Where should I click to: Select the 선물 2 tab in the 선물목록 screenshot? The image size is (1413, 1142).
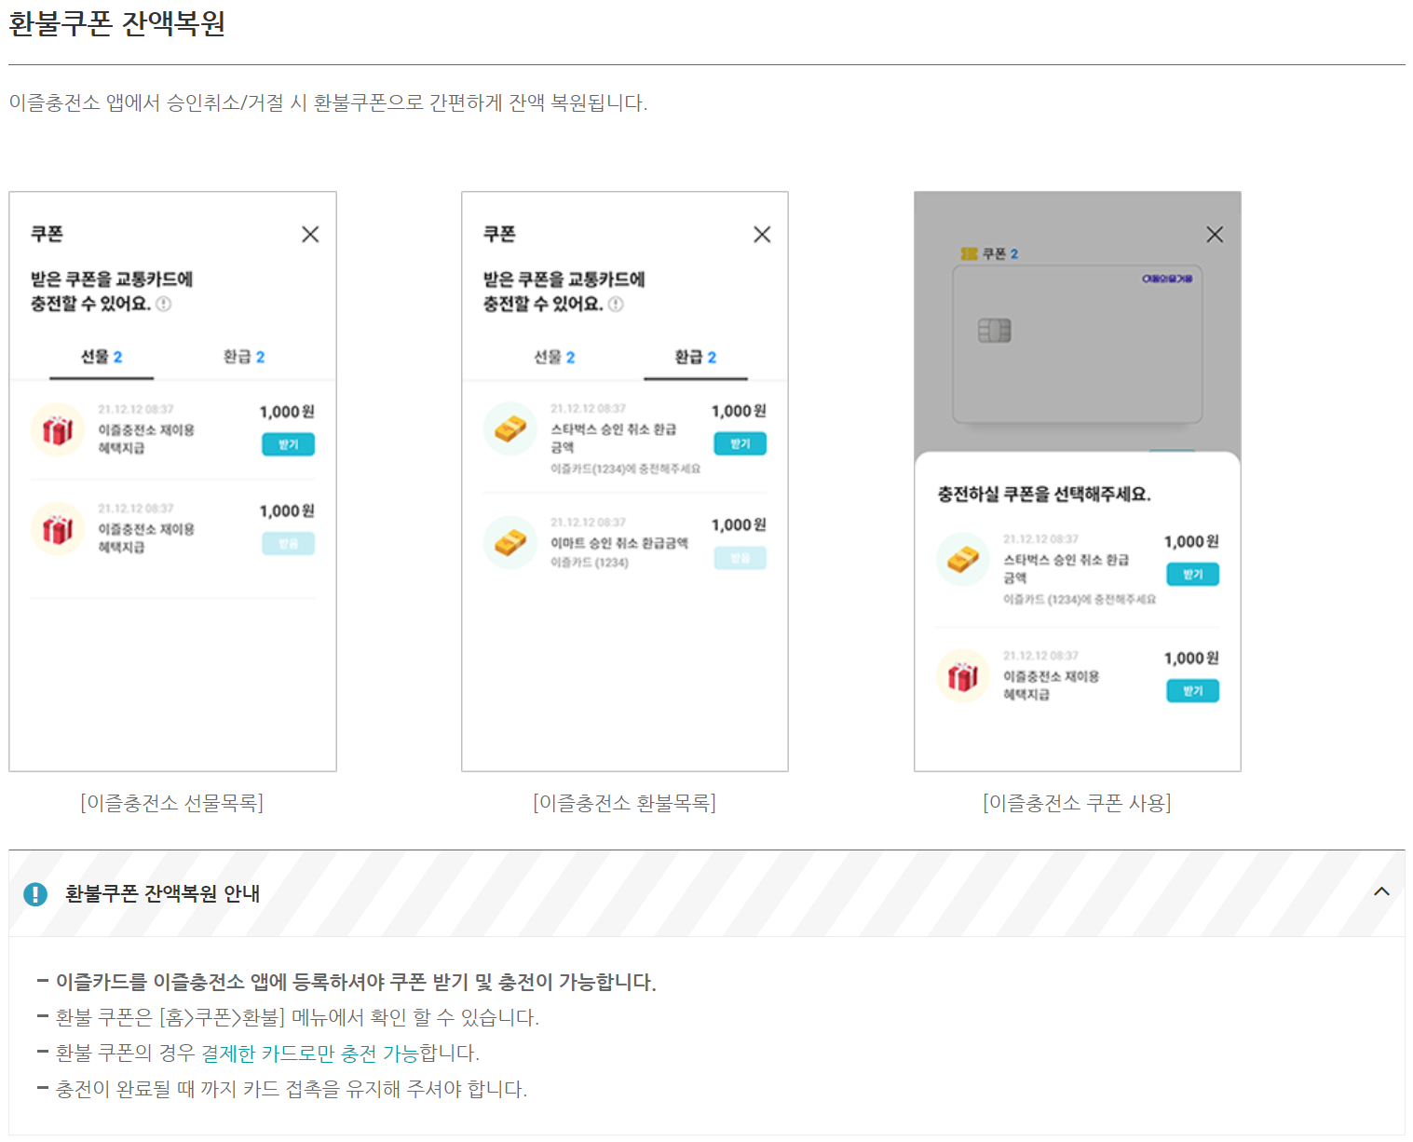point(102,357)
